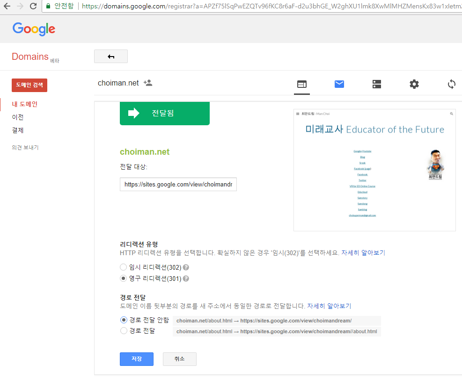Go back using the Domains back arrow button
This screenshot has height=379, width=462.
coord(111,56)
